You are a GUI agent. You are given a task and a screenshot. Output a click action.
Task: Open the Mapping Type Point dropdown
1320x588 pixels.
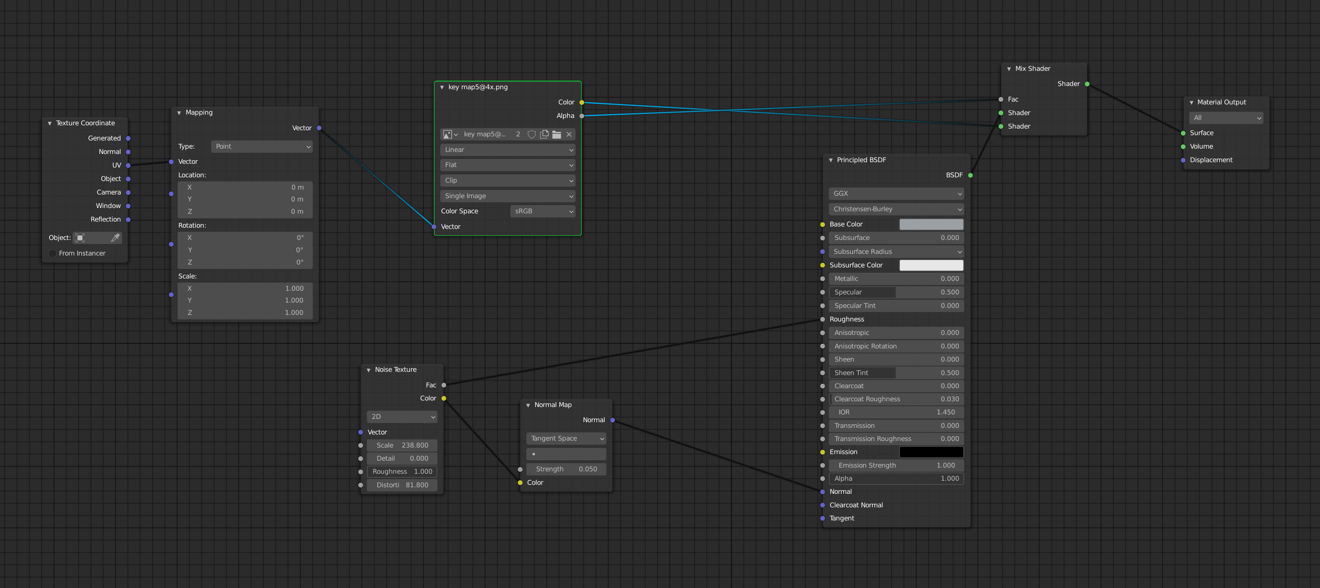pos(262,146)
